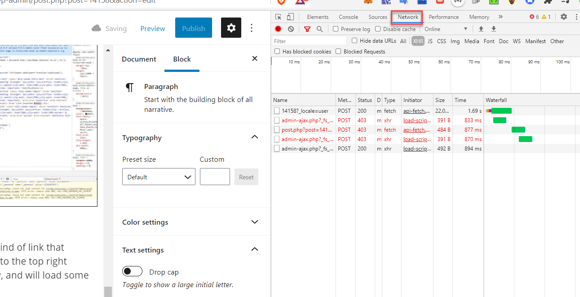Viewport: 580px width, 297px height.
Task: Expand the Color settings section
Action: pyautogui.click(x=255, y=222)
